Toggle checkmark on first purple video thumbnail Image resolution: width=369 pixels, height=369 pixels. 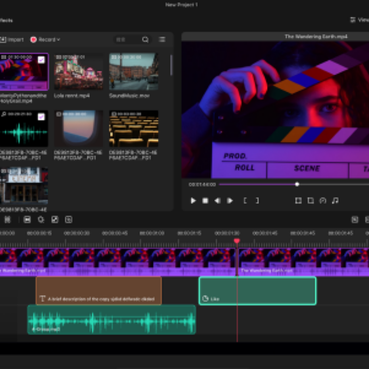pos(42,60)
